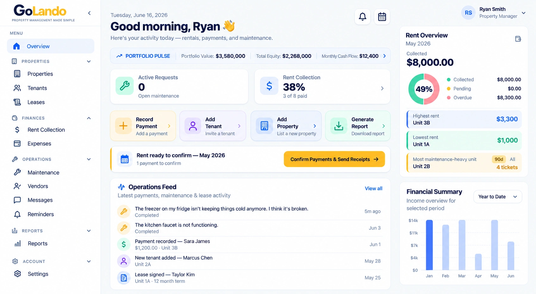Click the Rent Overview export icon
This screenshot has height=294, width=536.
pos(518,39)
